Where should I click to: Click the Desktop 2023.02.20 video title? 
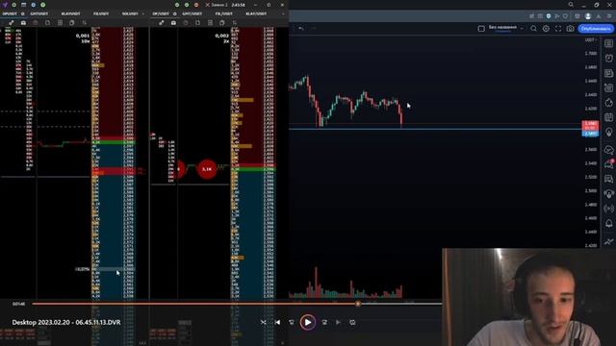(x=66, y=323)
